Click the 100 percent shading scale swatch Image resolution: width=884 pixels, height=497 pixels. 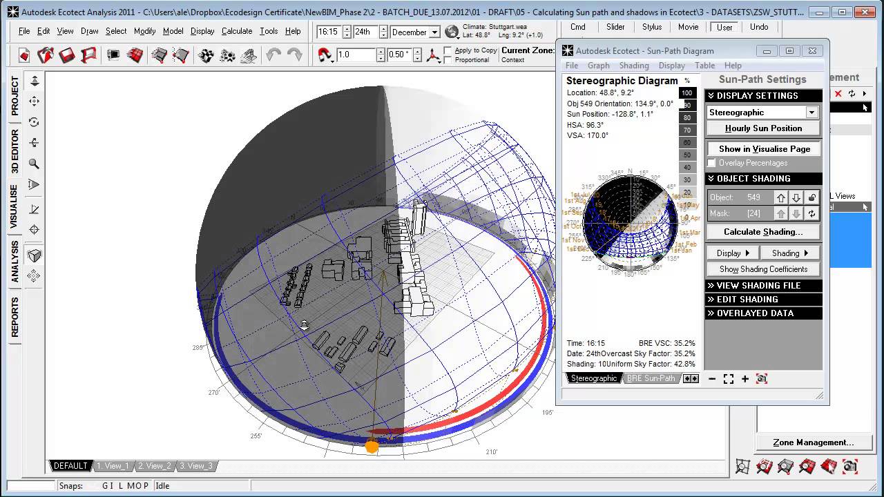[686, 93]
